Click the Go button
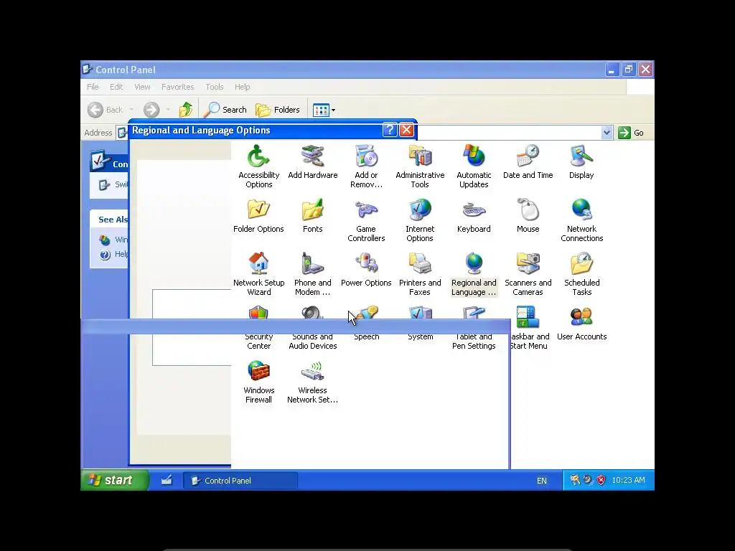This screenshot has height=551, width=735. (x=631, y=133)
